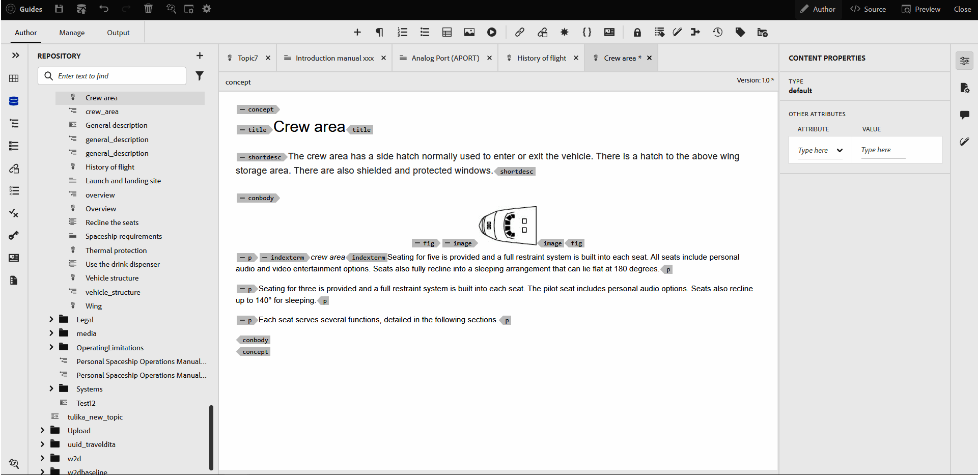The width and height of the screenshot is (978, 475).
Task: Insert a multimedia/video element
Action: [491, 32]
